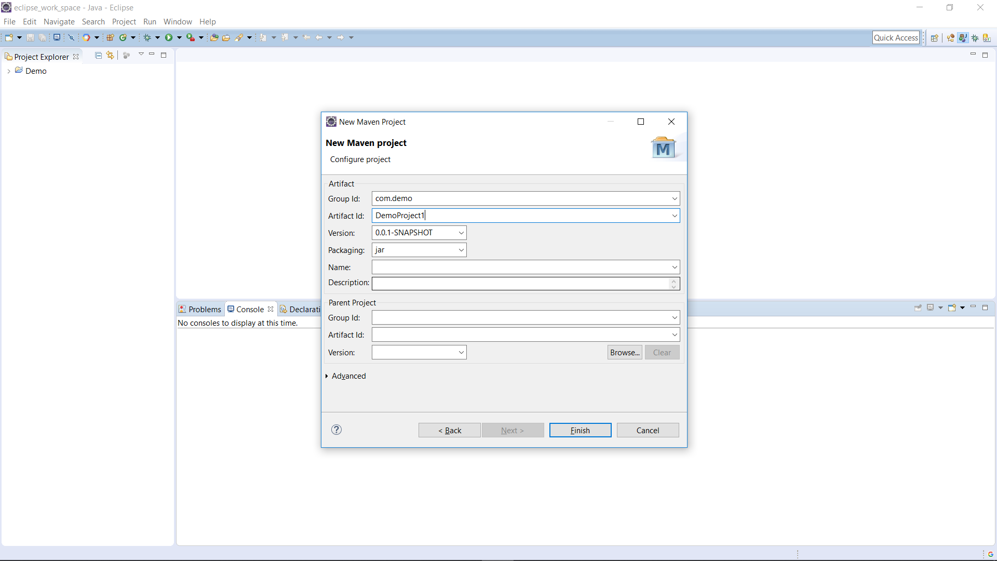This screenshot has width=997, height=561.
Task: Toggle Link with Editor in Project Explorer
Action: (110, 55)
